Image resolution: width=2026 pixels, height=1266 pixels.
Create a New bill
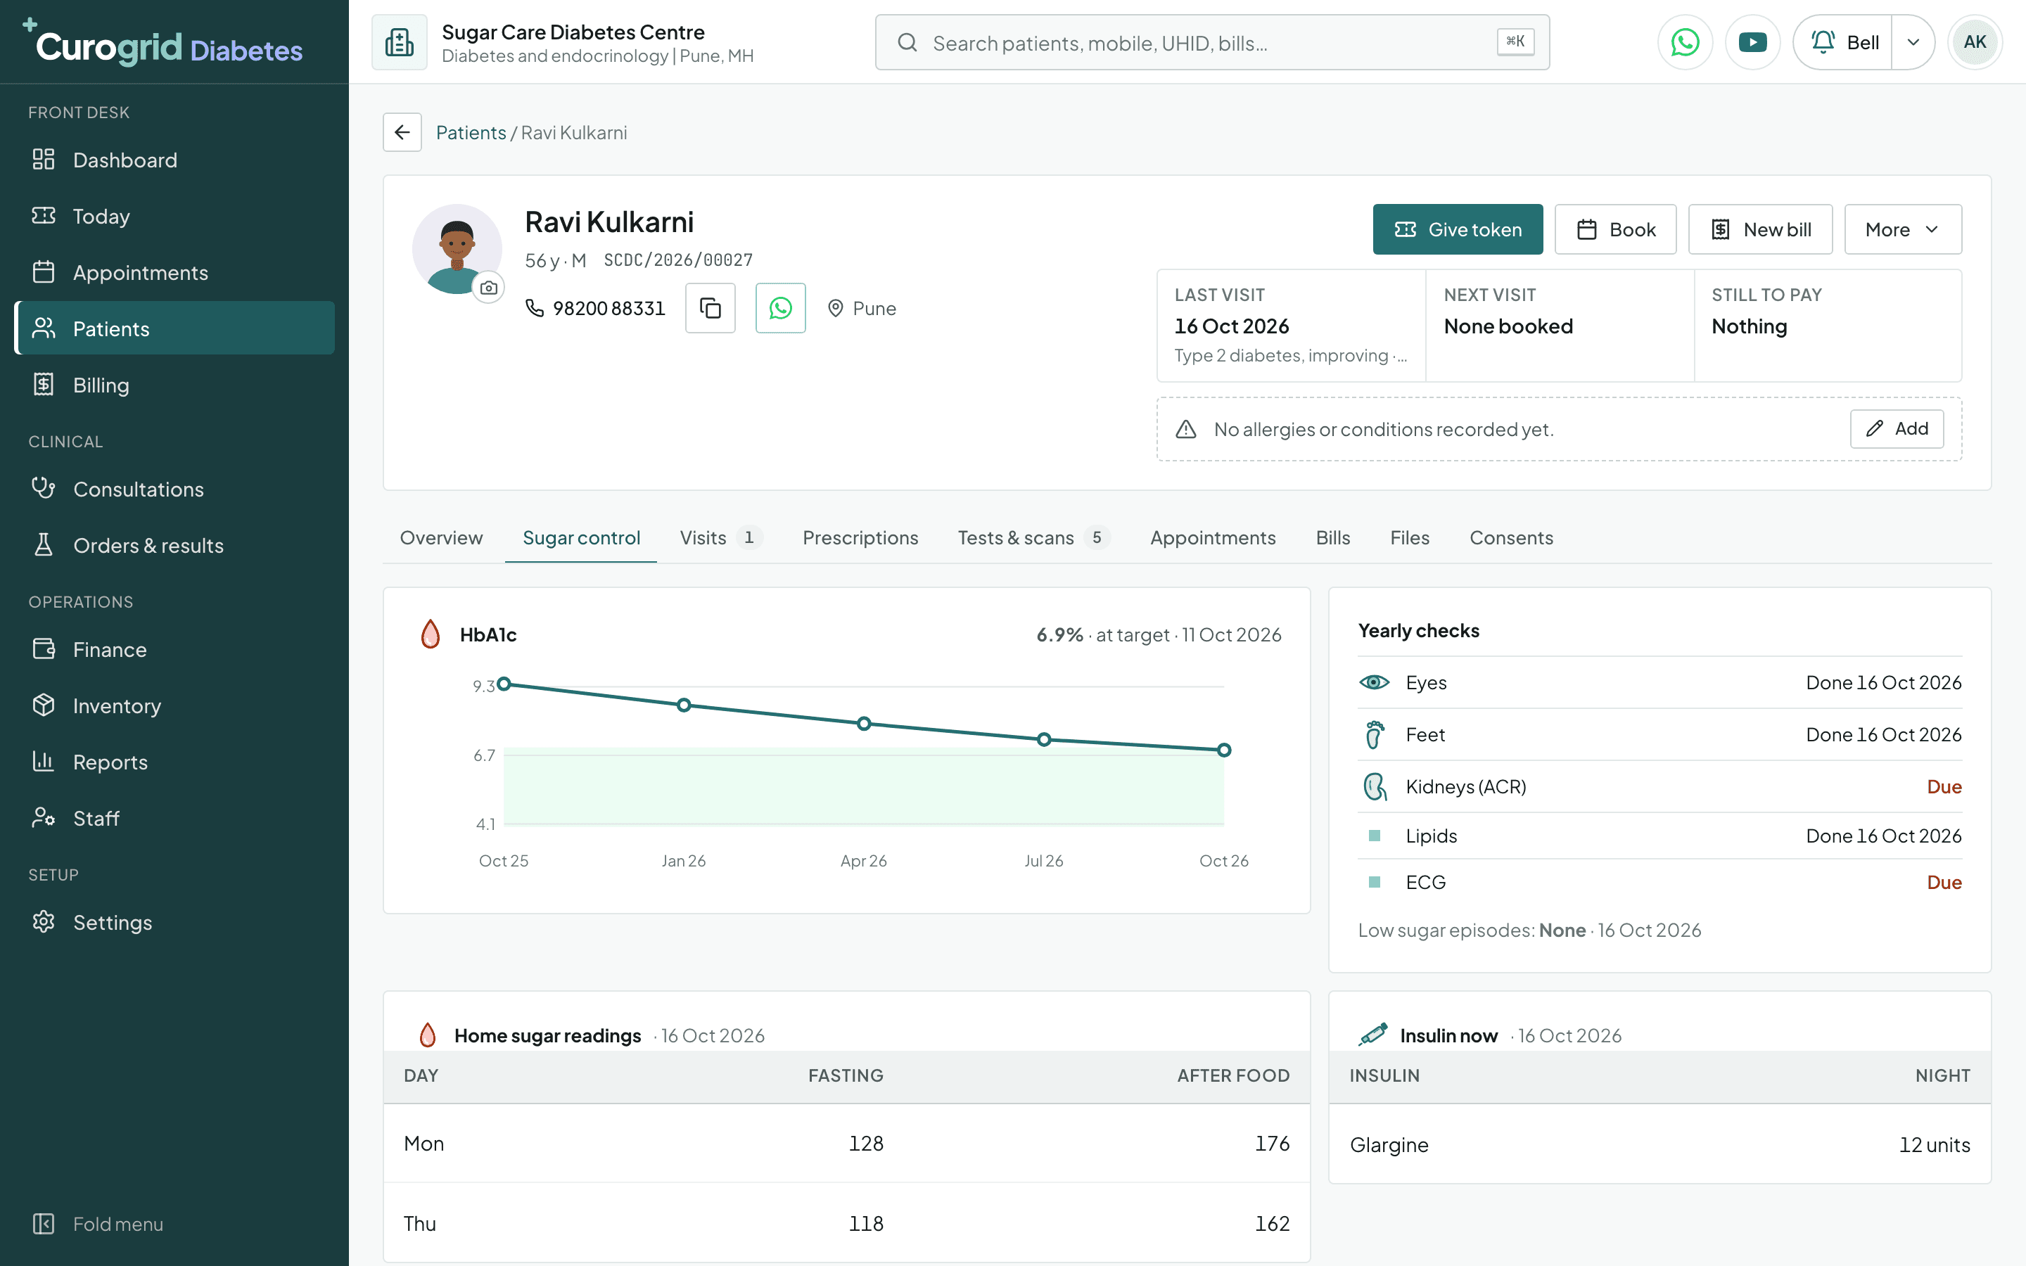tap(1760, 229)
